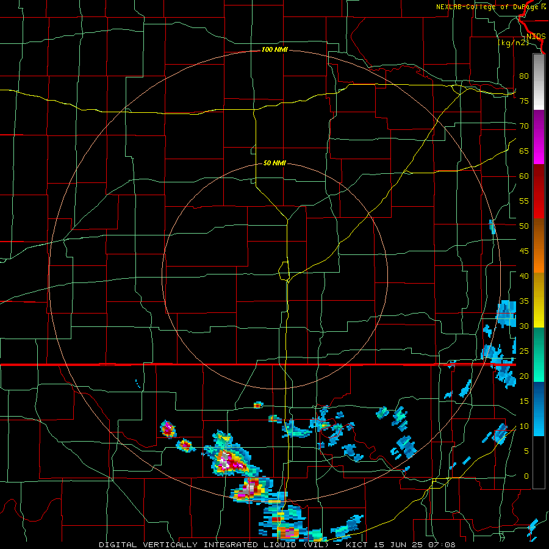This screenshot has height=549, width=549.
Task: Click the Digital Vertically Integrated Liquid caption
Action: 278,545
